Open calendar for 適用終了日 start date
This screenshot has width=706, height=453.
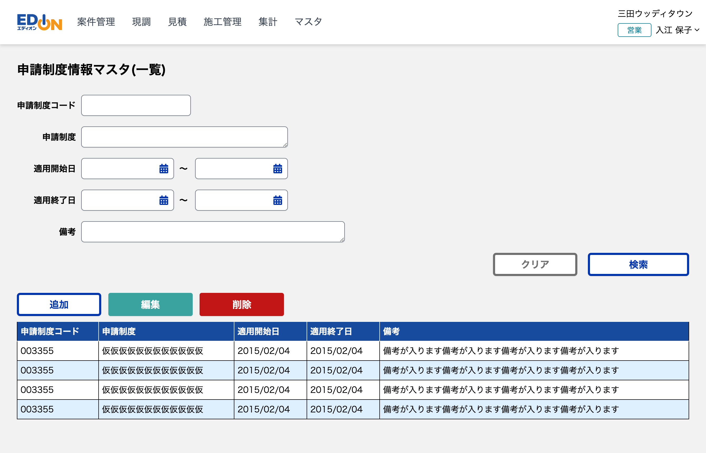coord(164,200)
